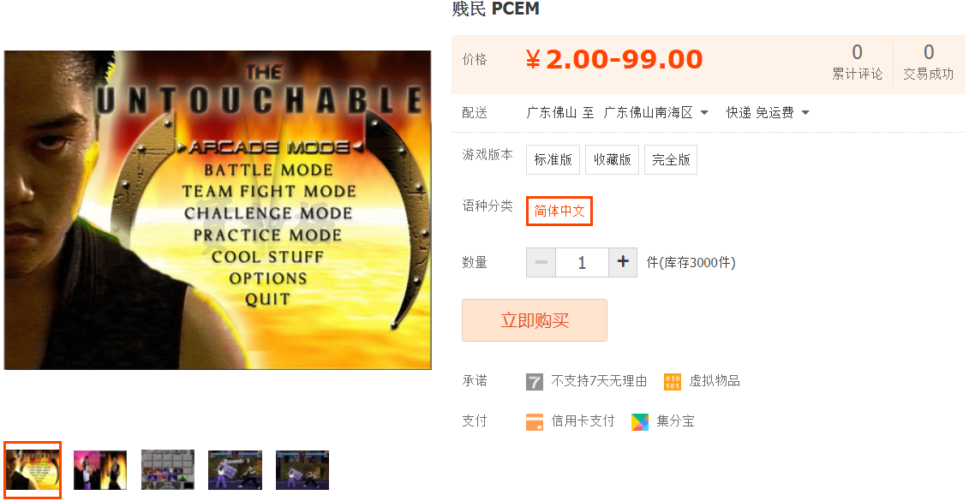Choose the 完全版 game version option
The width and height of the screenshot is (969, 501).
[671, 159]
